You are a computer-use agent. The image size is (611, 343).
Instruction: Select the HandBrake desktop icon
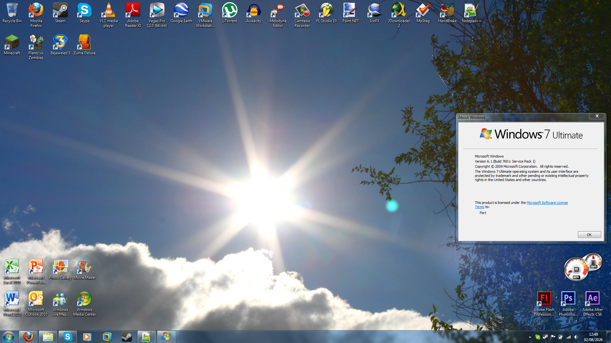pyautogui.click(x=447, y=13)
